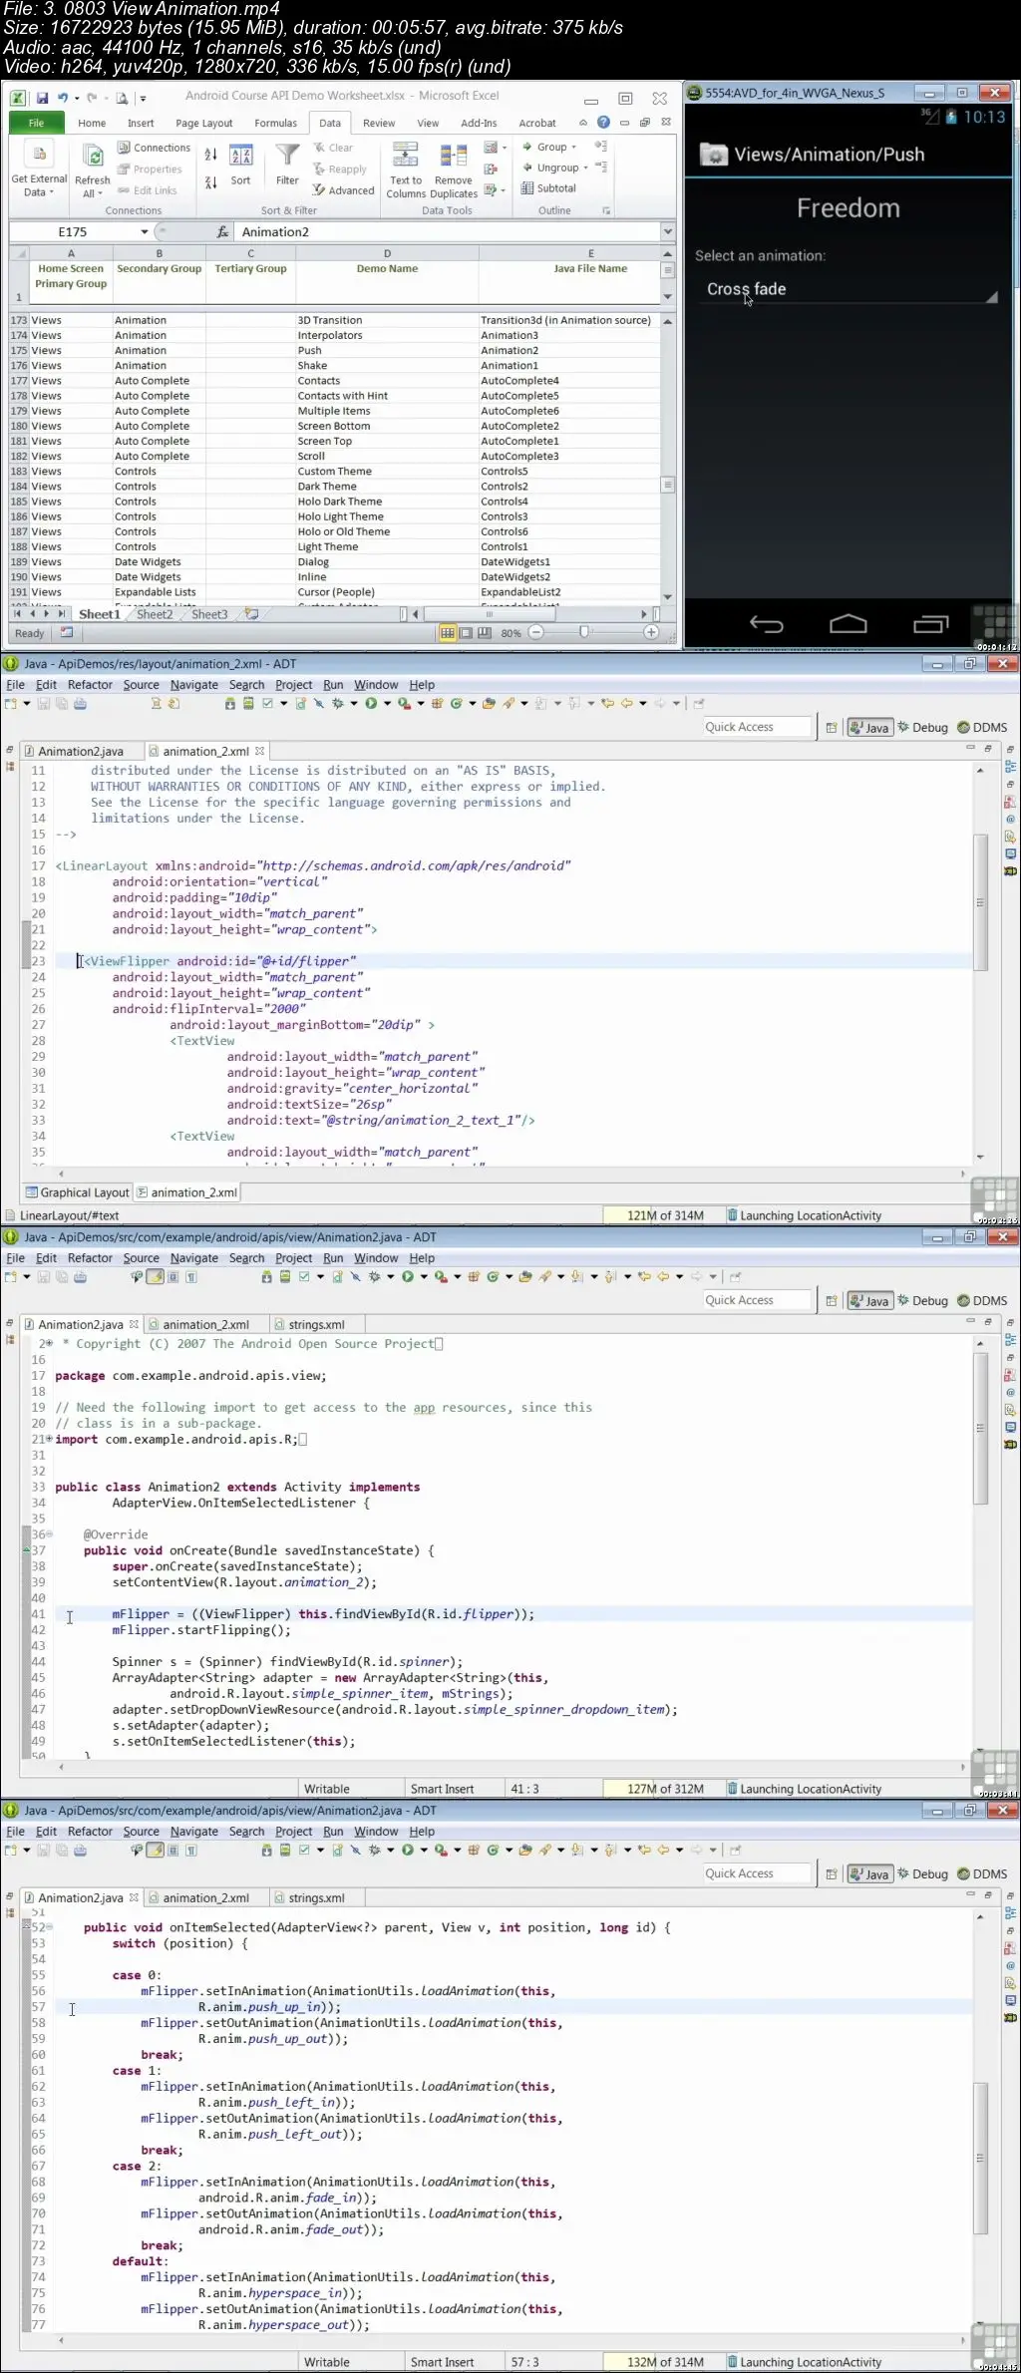Viewport: 1021px width, 2373px height.
Task: Open Excel Help question mark icon
Action: coord(603,123)
